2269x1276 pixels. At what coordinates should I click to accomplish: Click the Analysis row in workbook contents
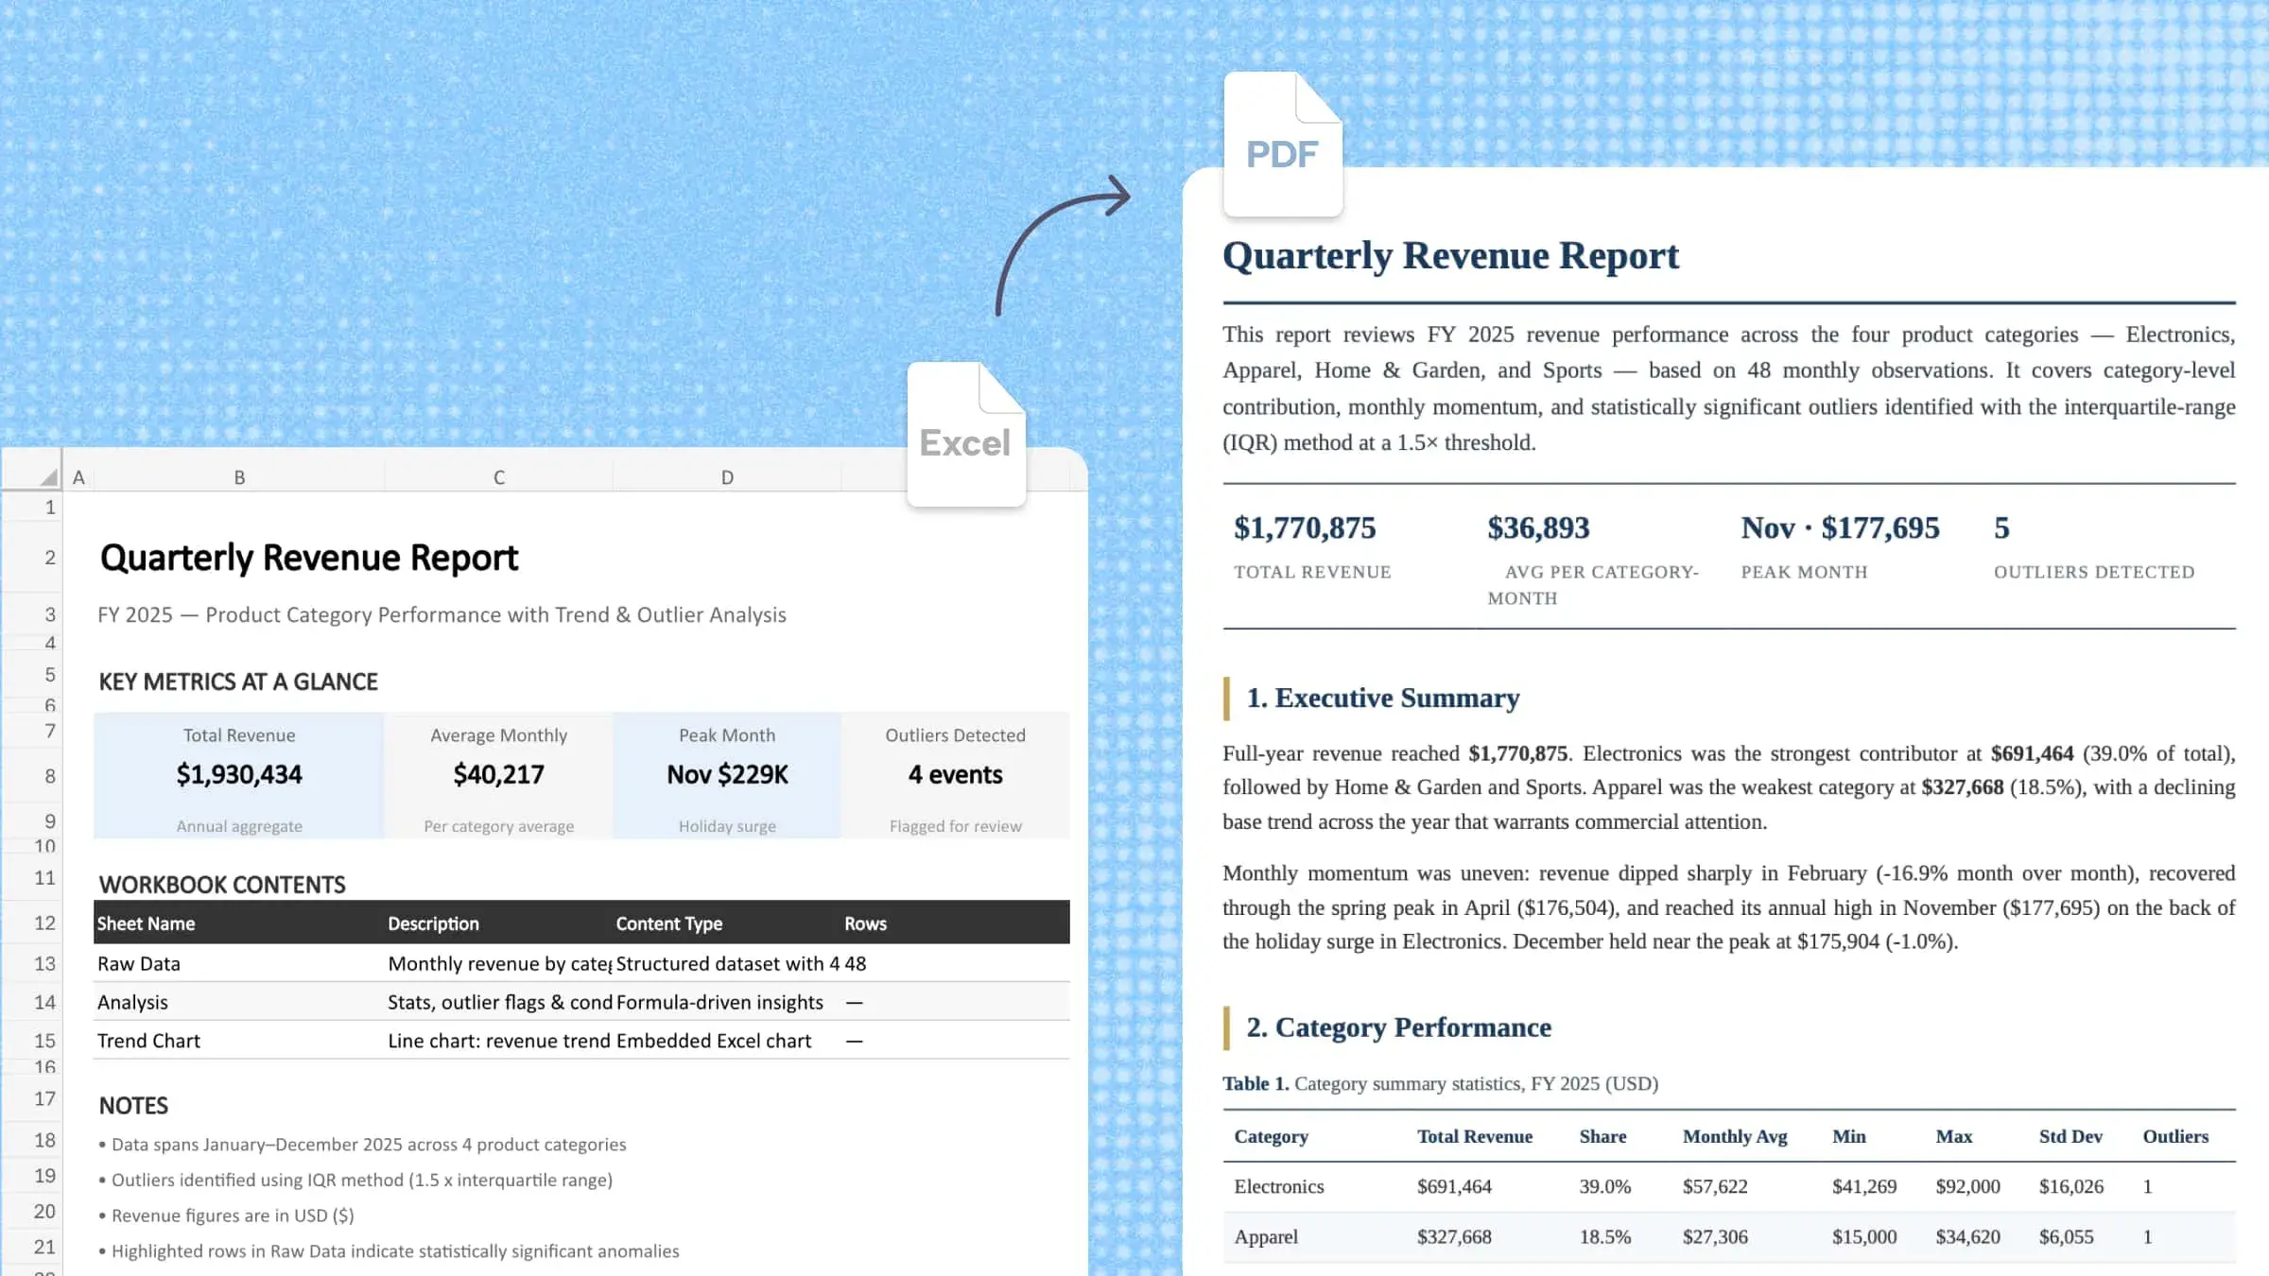(581, 1002)
